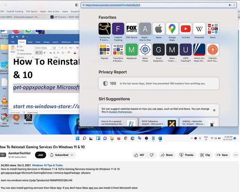The height and width of the screenshot is (192, 240).
Task: Open the Watch Fox News Channel favorite
Action: pos(199,50)
